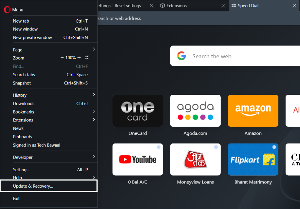Image resolution: width=300 pixels, height=209 pixels.
Task: Click the 100% zoom value
Action: [71, 58]
